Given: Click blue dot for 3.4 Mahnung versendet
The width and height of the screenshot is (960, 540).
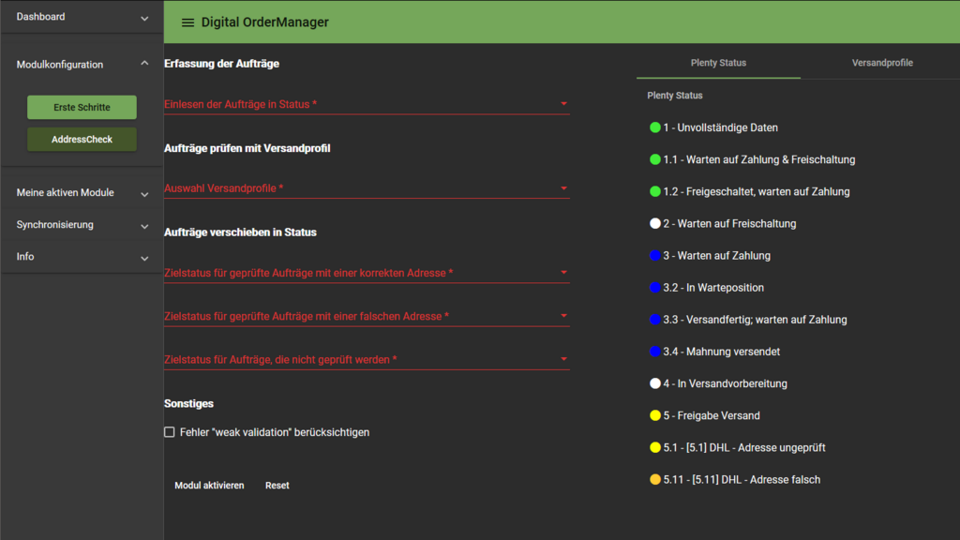Looking at the screenshot, I should 655,352.
